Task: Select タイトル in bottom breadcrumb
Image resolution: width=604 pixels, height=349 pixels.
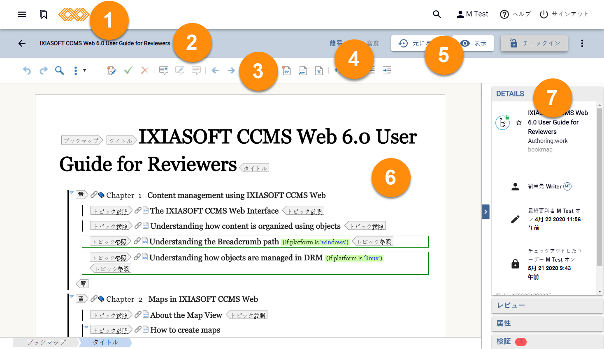Action: click(x=105, y=342)
